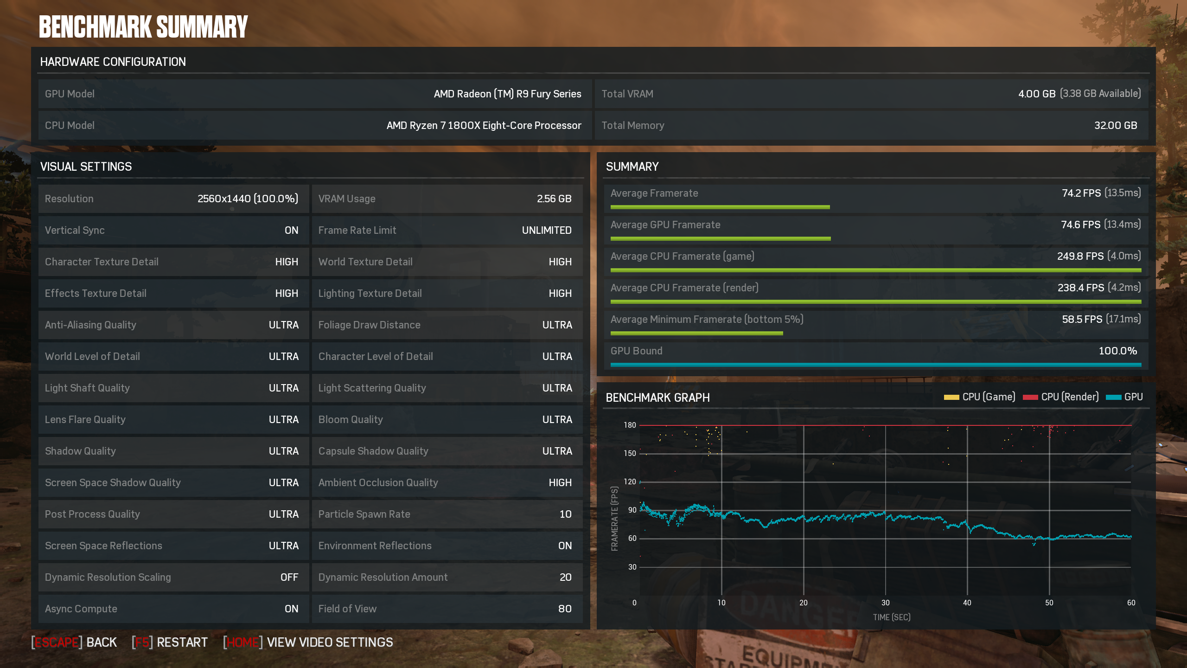The image size is (1187, 668).
Task: Toggle Async Compute ON value
Action: pyautogui.click(x=291, y=609)
